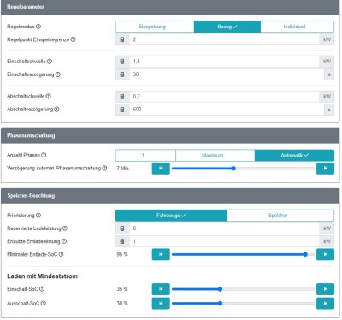Decrease Verzögerung automat. Phasenumschaltung with back button
342x320 pixels.
pos(161,169)
